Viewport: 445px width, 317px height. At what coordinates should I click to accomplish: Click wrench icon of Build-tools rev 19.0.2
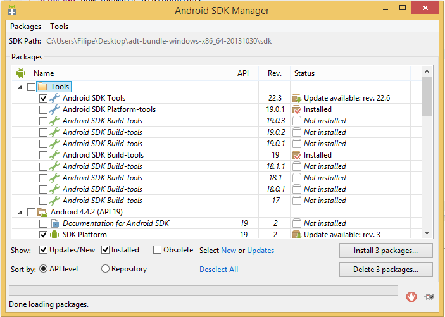(54, 132)
